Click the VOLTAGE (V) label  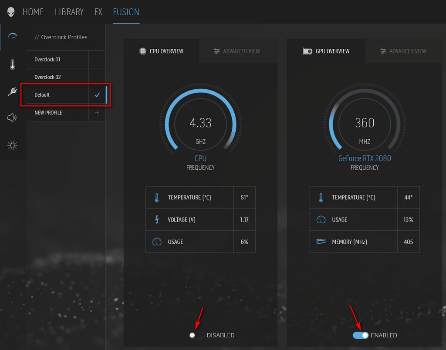click(182, 219)
